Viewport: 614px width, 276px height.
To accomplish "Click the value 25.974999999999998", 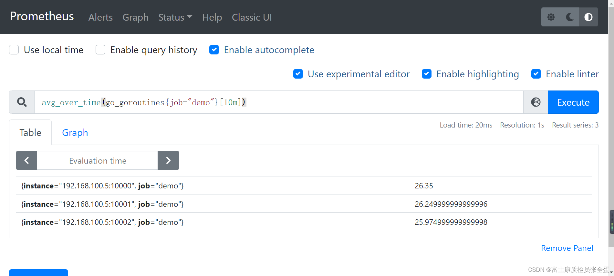I will pyautogui.click(x=451, y=222).
